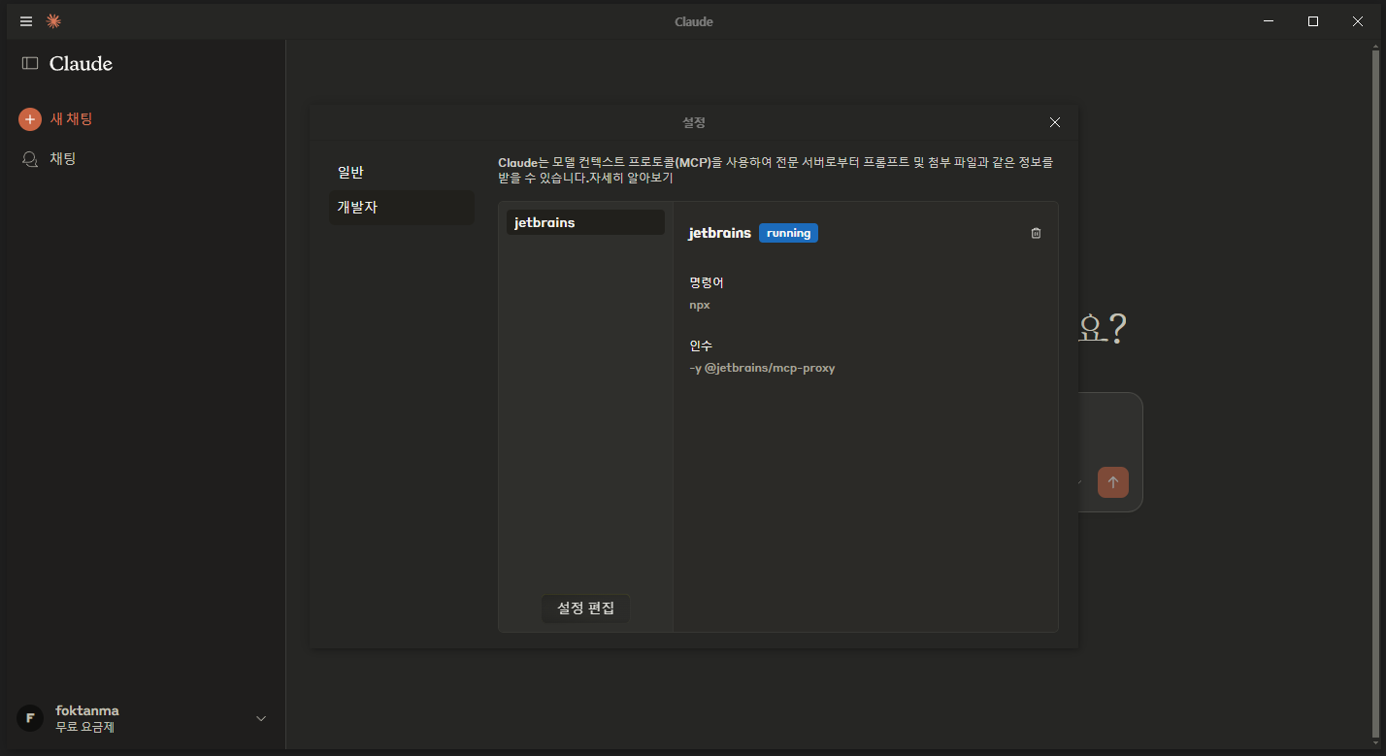
Task: Maximize the Claude window
Action: (1313, 21)
